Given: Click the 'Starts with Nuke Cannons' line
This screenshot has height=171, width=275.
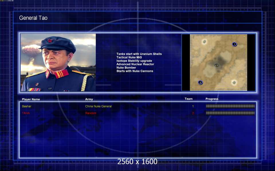Looking at the screenshot, I should click(135, 71).
